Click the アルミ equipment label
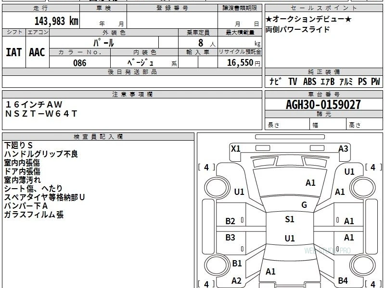Viewport: 385px width, 288px height. click(x=346, y=81)
